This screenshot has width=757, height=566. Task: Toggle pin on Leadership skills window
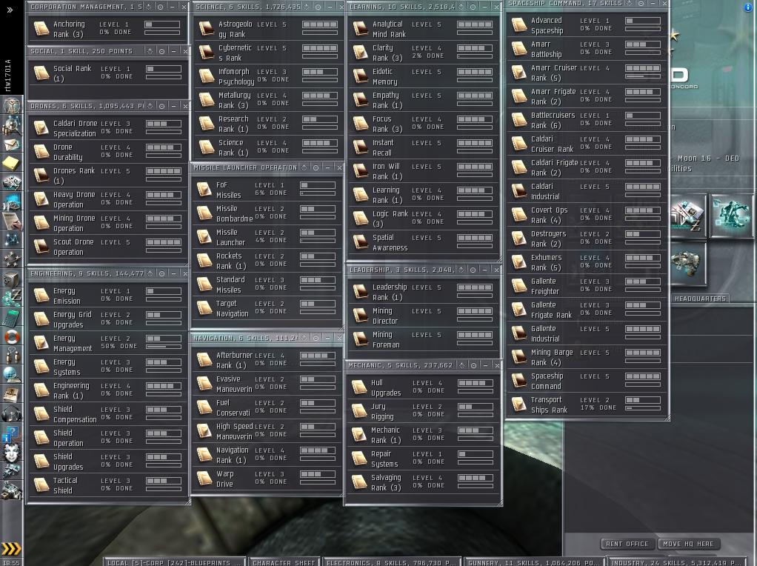point(461,270)
